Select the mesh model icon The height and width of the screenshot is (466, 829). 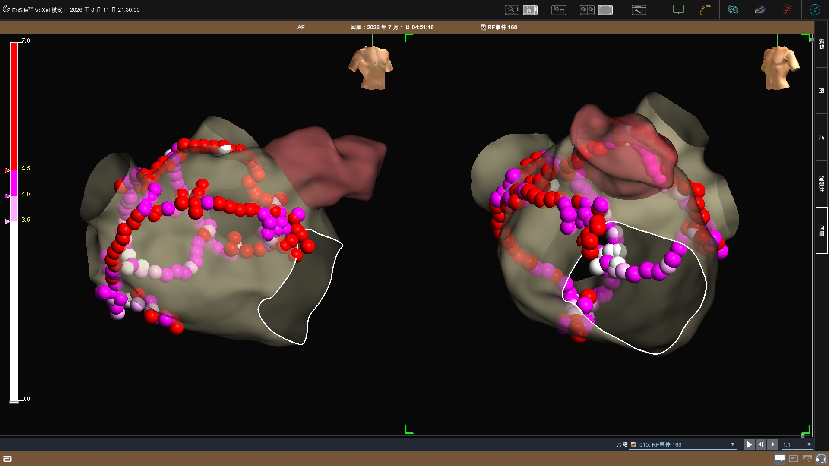point(733,9)
